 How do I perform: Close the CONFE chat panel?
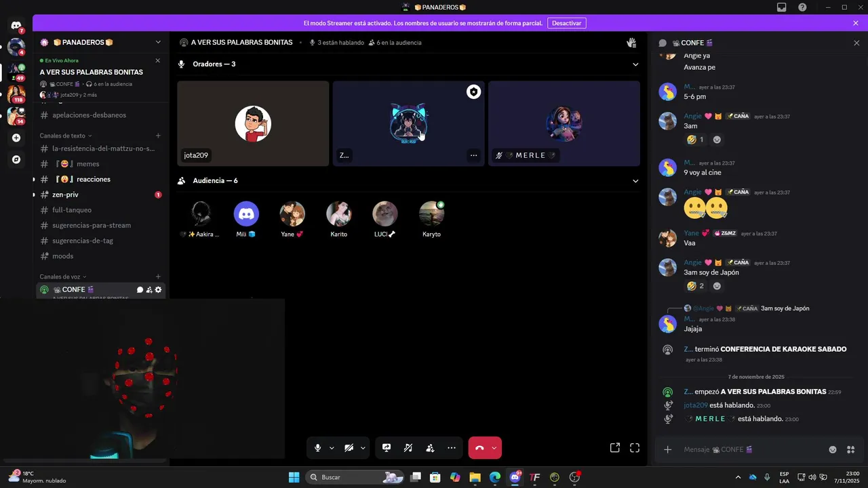856,43
